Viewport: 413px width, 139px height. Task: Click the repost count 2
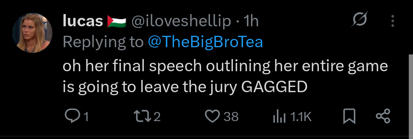pyautogui.click(x=157, y=117)
